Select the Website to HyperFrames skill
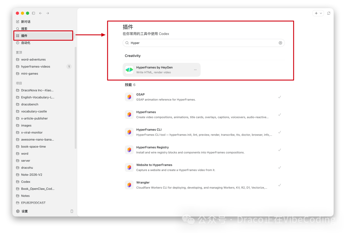This screenshot has width=346, height=233. pyautogui.click(x=204, y=167)
